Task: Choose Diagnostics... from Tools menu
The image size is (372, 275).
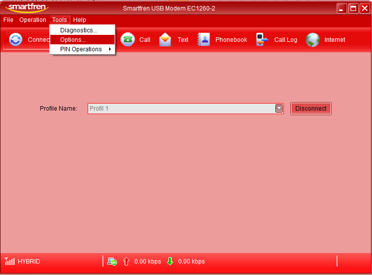Action: tap(82, 30)
